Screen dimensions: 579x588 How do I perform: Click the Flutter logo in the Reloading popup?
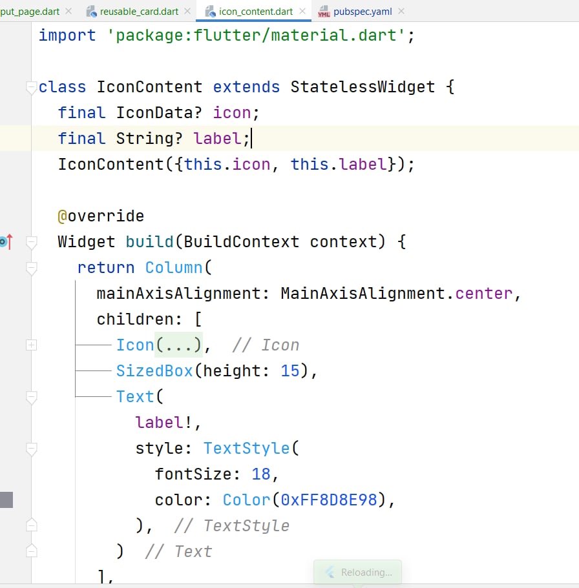(x=330, y=573)
